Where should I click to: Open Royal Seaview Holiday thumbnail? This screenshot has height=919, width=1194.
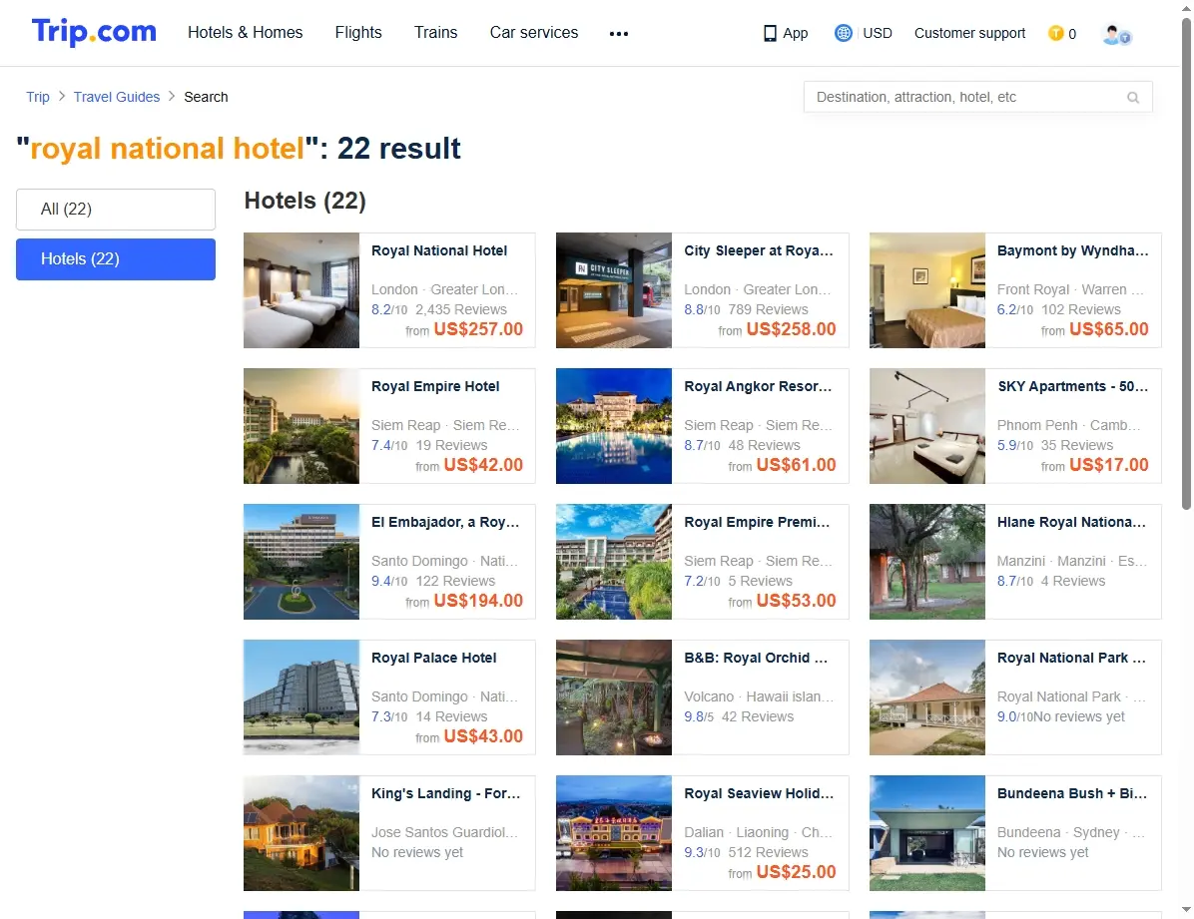(x=614, y=833)
